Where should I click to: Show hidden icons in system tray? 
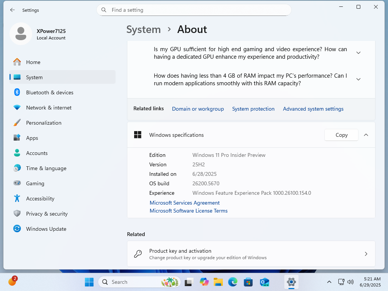pyautogui.click(x=329, y=282)
